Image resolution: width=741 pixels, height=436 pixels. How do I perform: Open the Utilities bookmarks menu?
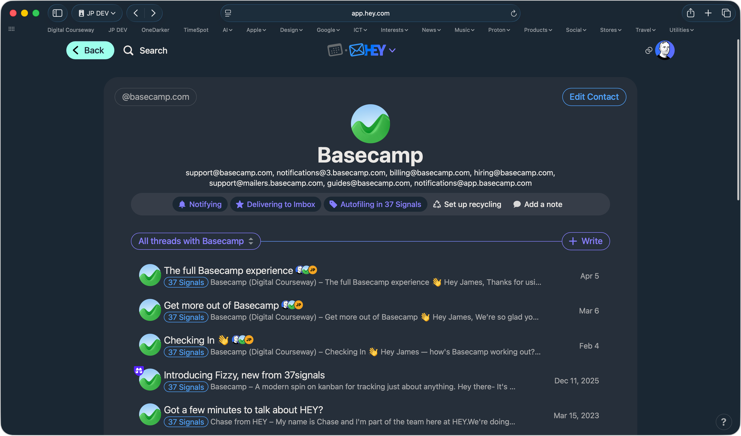point(681,30)
